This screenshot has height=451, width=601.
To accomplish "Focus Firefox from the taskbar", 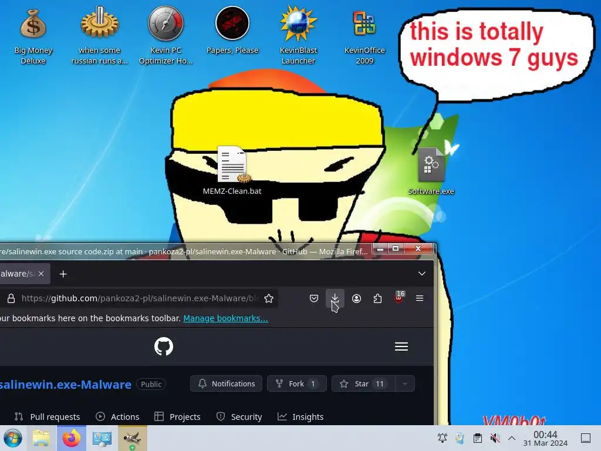I will click(71, 438).
